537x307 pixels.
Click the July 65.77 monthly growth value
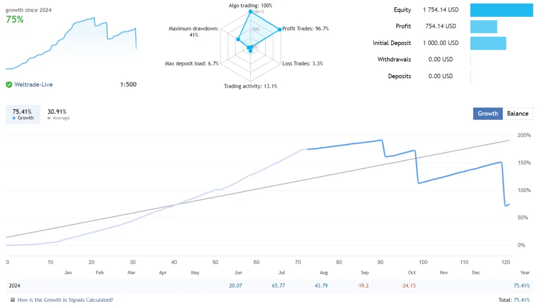[x=278, y=285]
